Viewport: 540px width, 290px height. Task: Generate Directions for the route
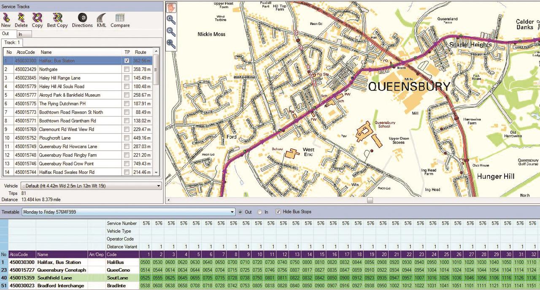click(82, 19)
